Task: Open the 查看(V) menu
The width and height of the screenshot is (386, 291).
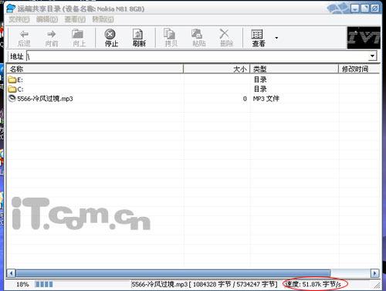Action: point(75,19)
